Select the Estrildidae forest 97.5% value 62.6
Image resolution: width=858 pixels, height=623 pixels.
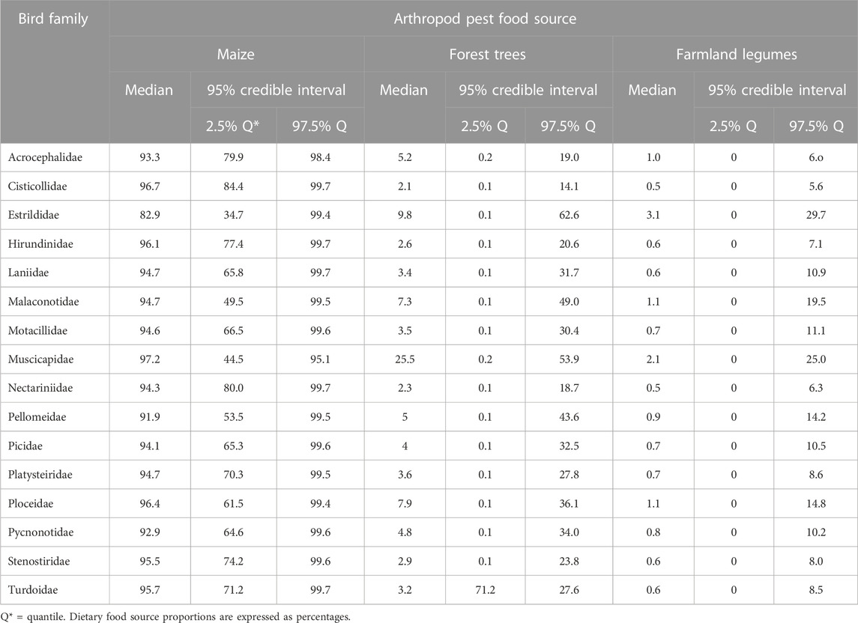click(569, 215)
